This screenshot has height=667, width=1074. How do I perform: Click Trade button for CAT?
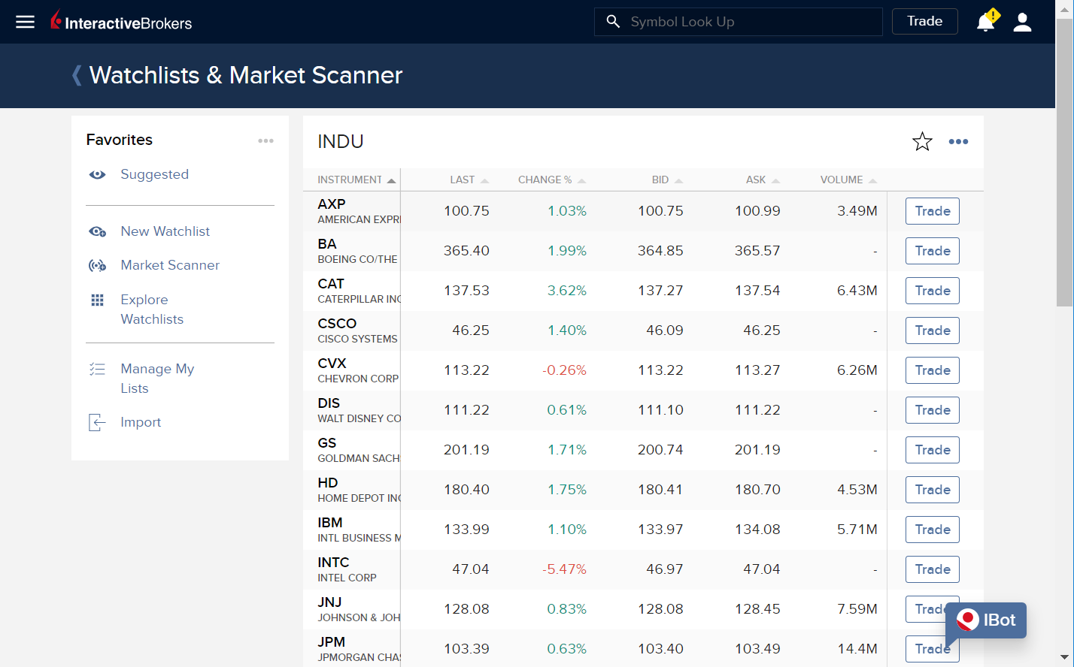click(933, 291)
